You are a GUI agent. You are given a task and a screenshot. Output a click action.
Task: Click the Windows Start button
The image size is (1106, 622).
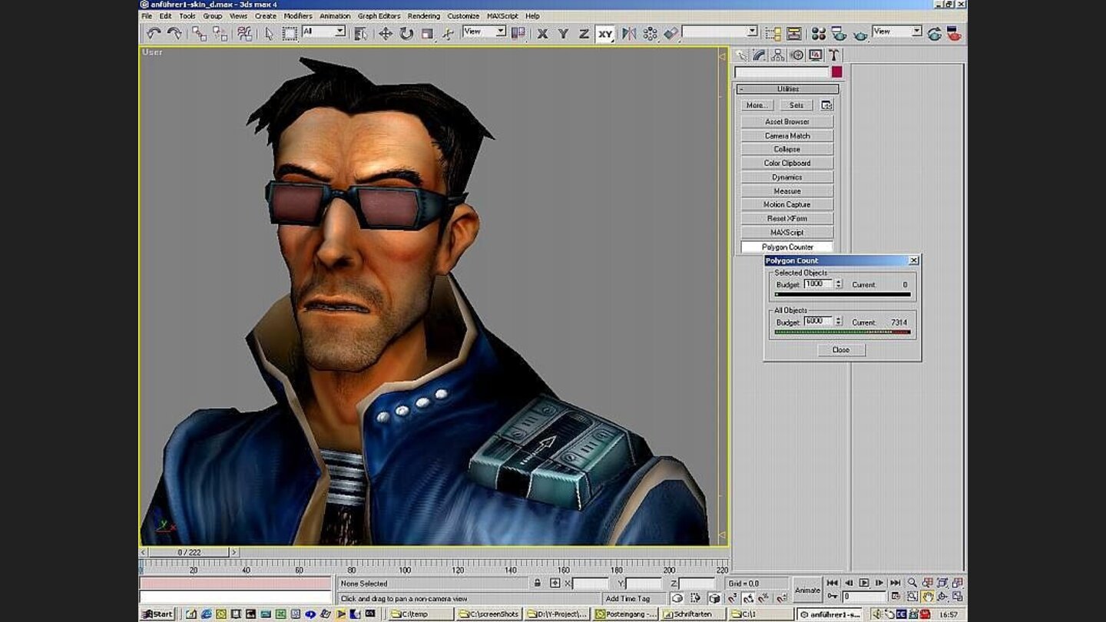(158, 614)
